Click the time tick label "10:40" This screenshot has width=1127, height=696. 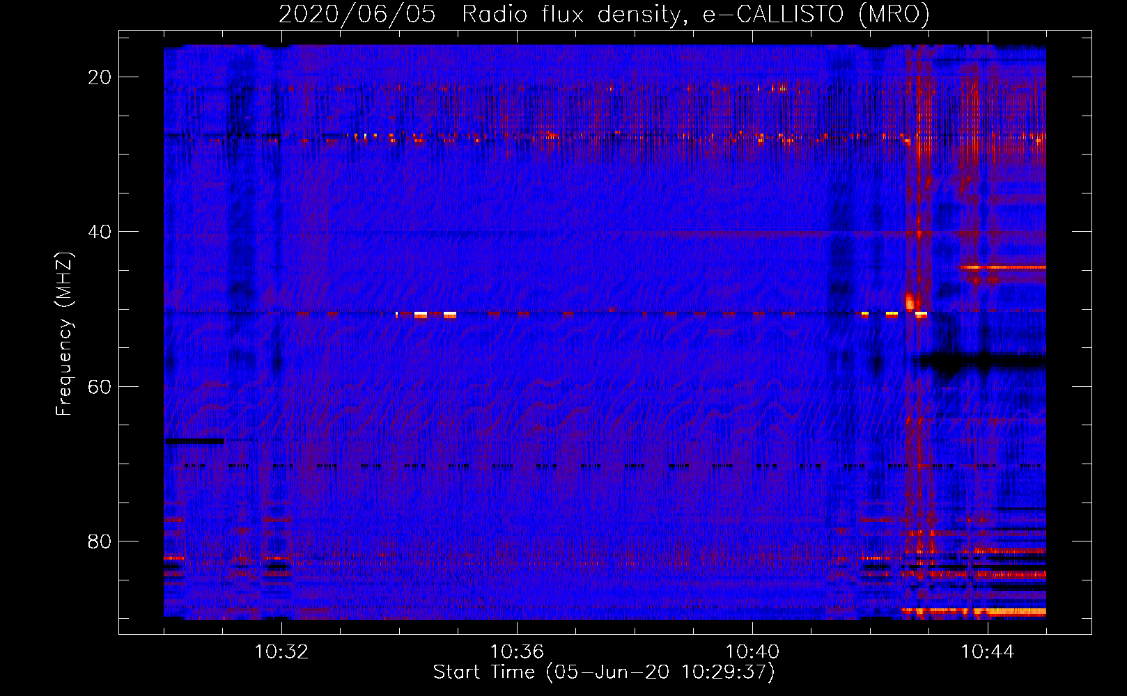pyautogui.click(x=752, y=652)
